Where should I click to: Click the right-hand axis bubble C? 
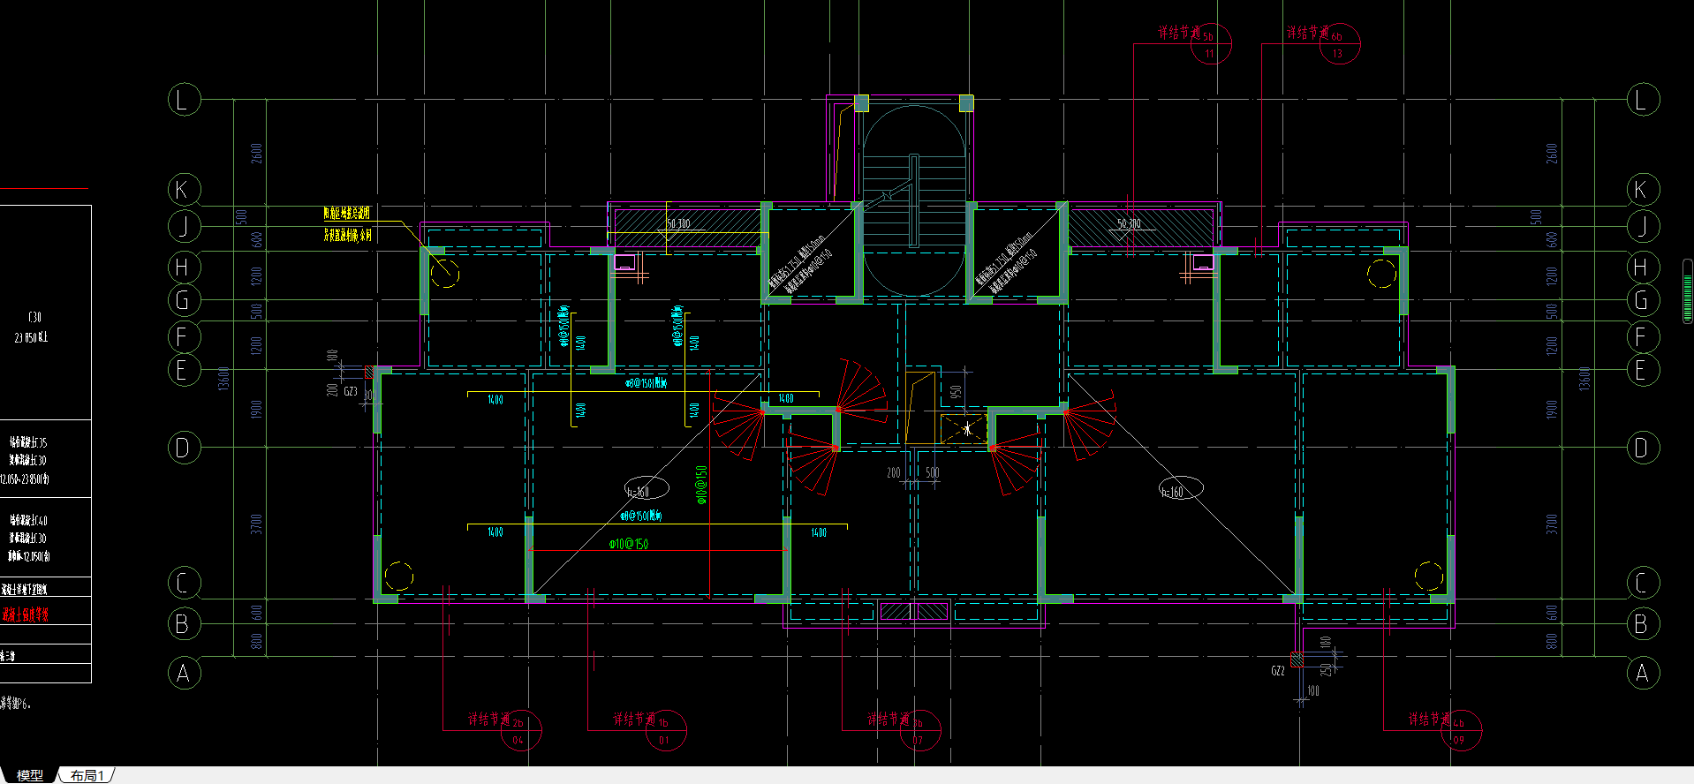[x=1643, y=583]
